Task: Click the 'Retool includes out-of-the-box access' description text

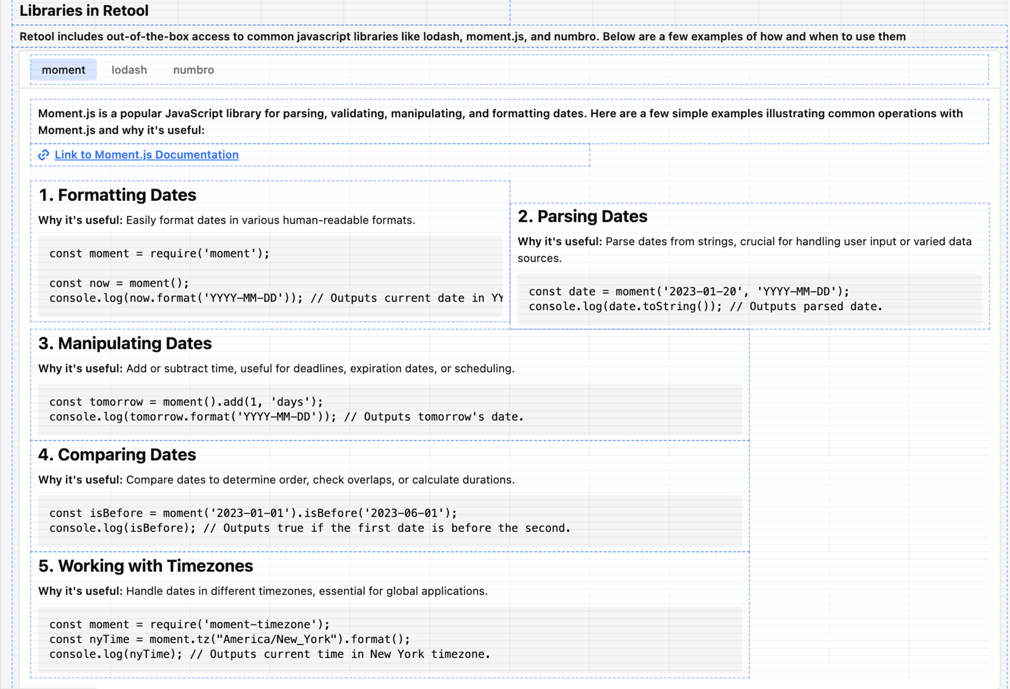Action: pos(462,36)
